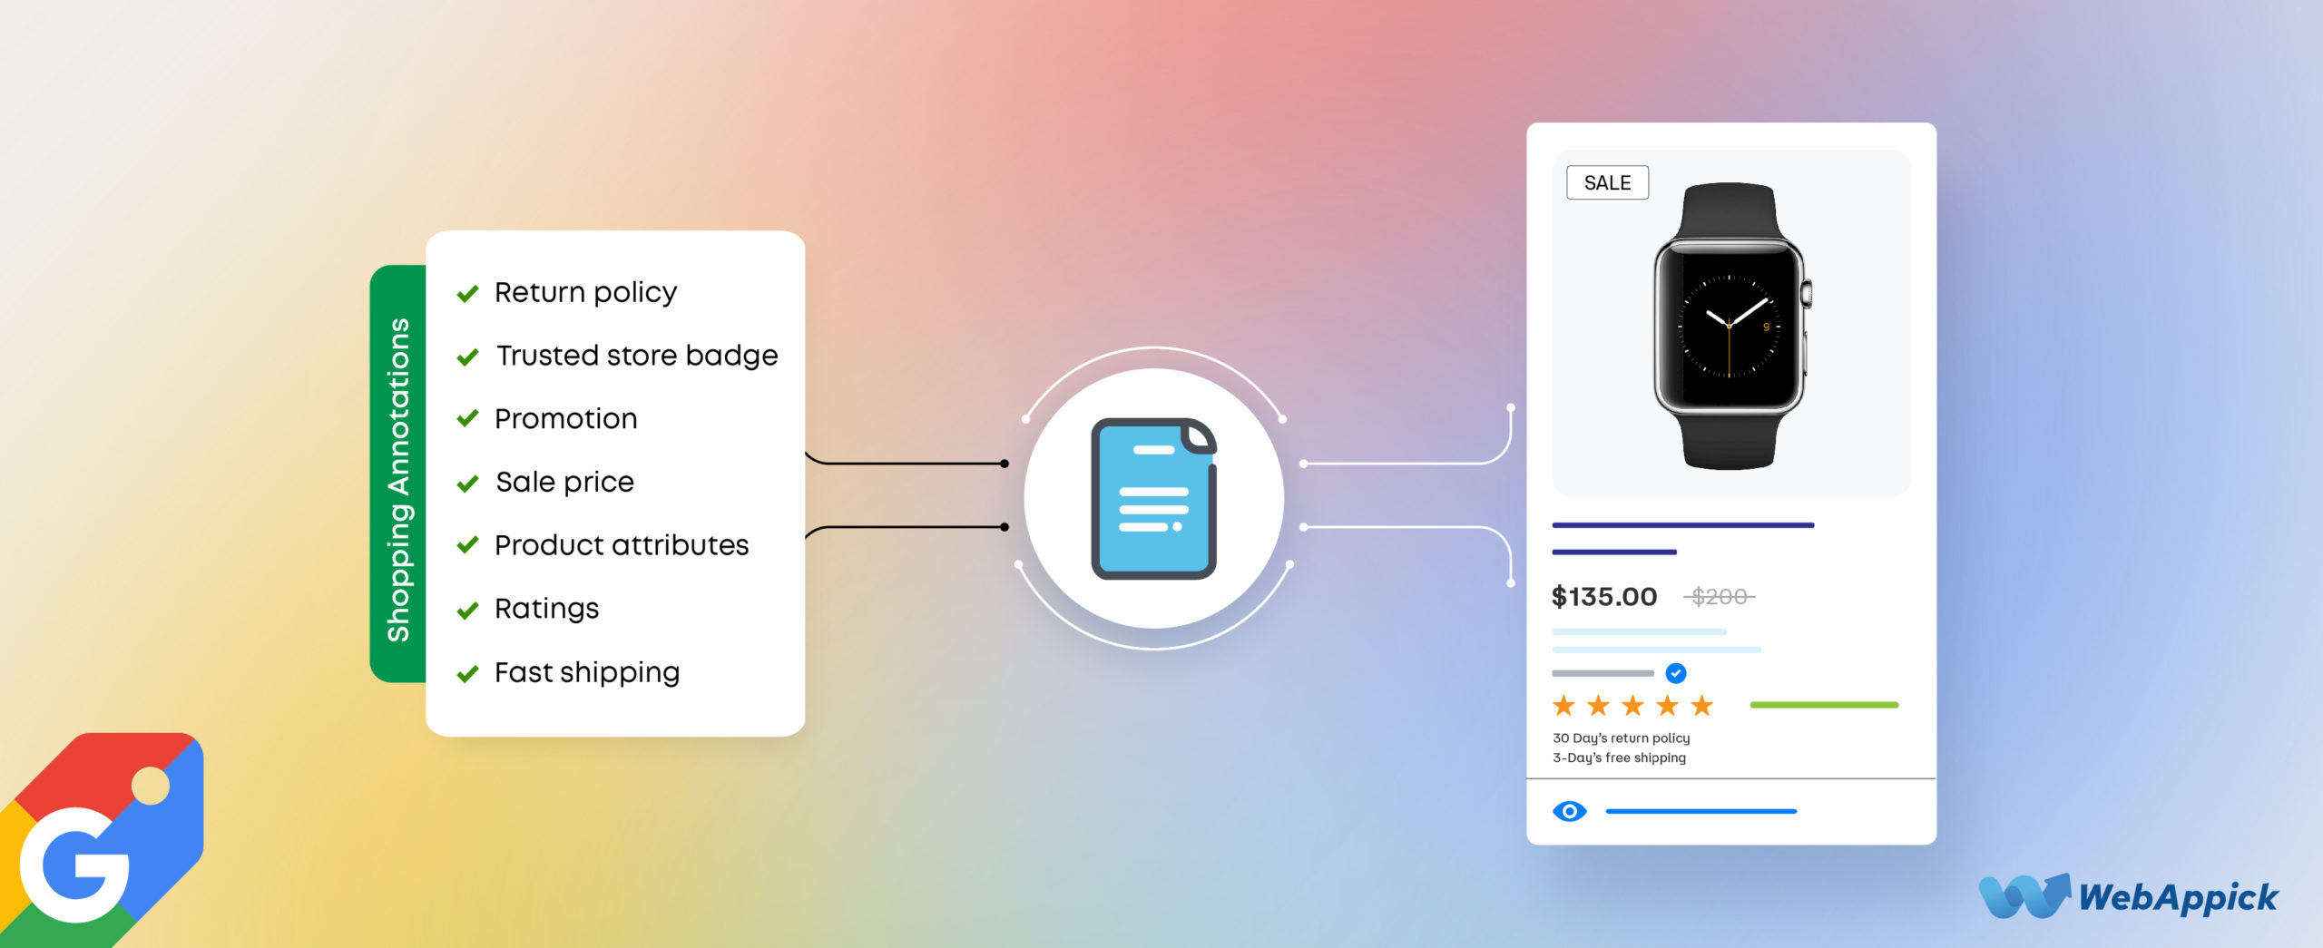Viewport: 2323px width, 948px height.
Task: Click the blue link line beside eye icon
Action: coord(1701,811)
